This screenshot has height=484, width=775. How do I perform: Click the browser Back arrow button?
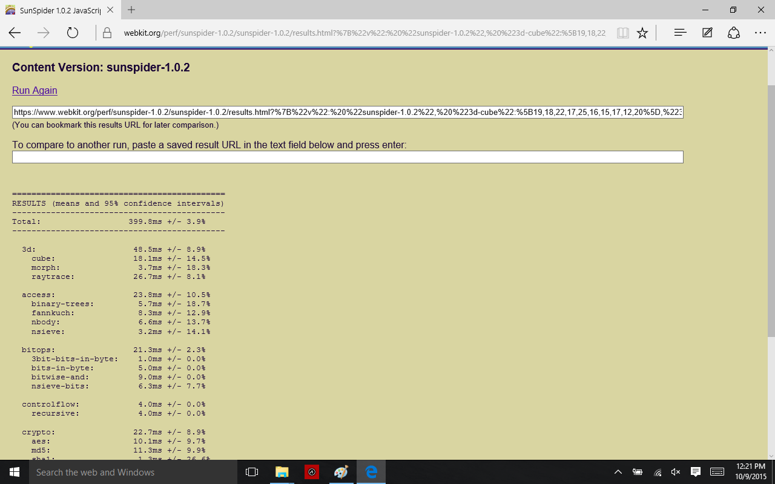15,33
